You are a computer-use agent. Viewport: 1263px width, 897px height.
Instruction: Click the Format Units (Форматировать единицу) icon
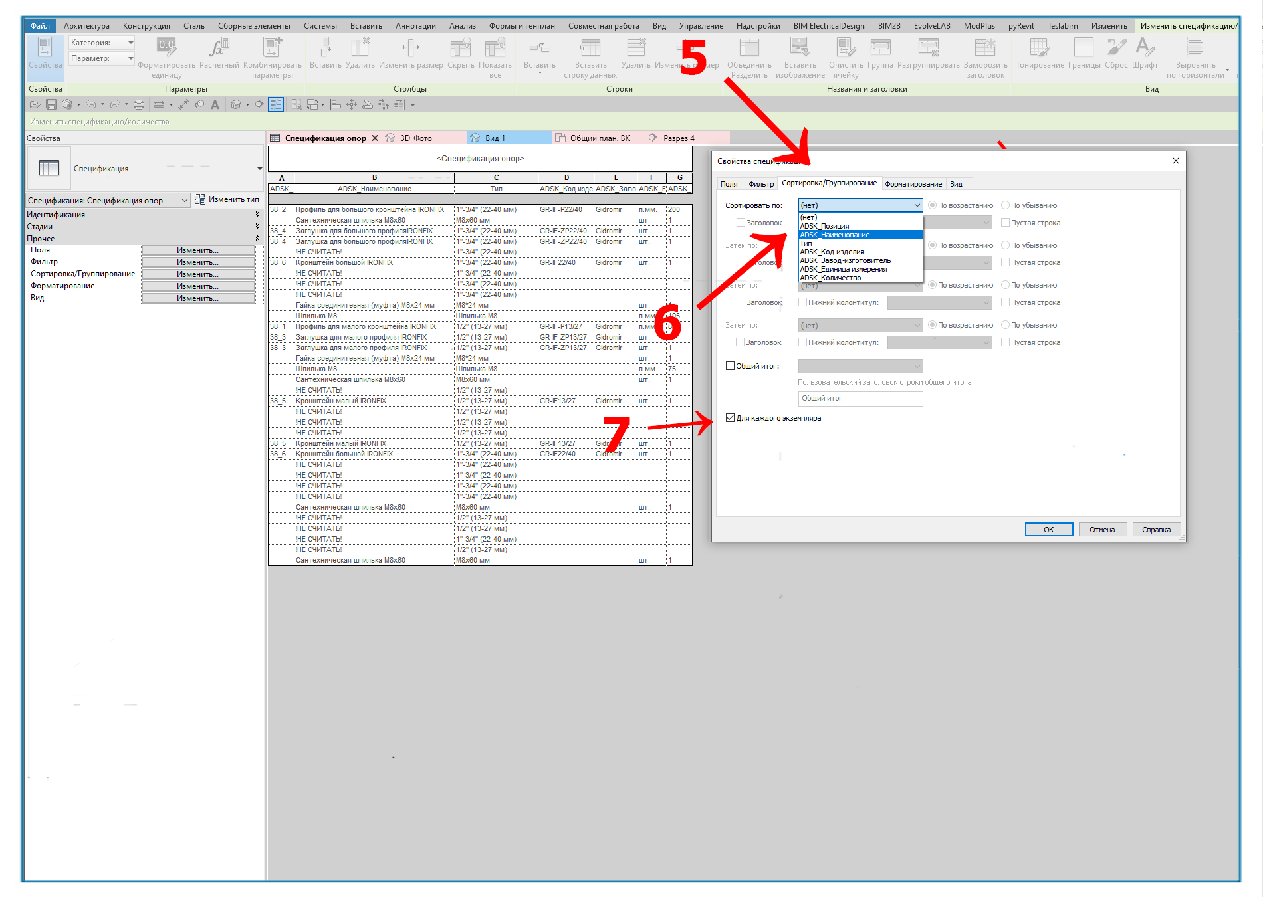(166, 48)
